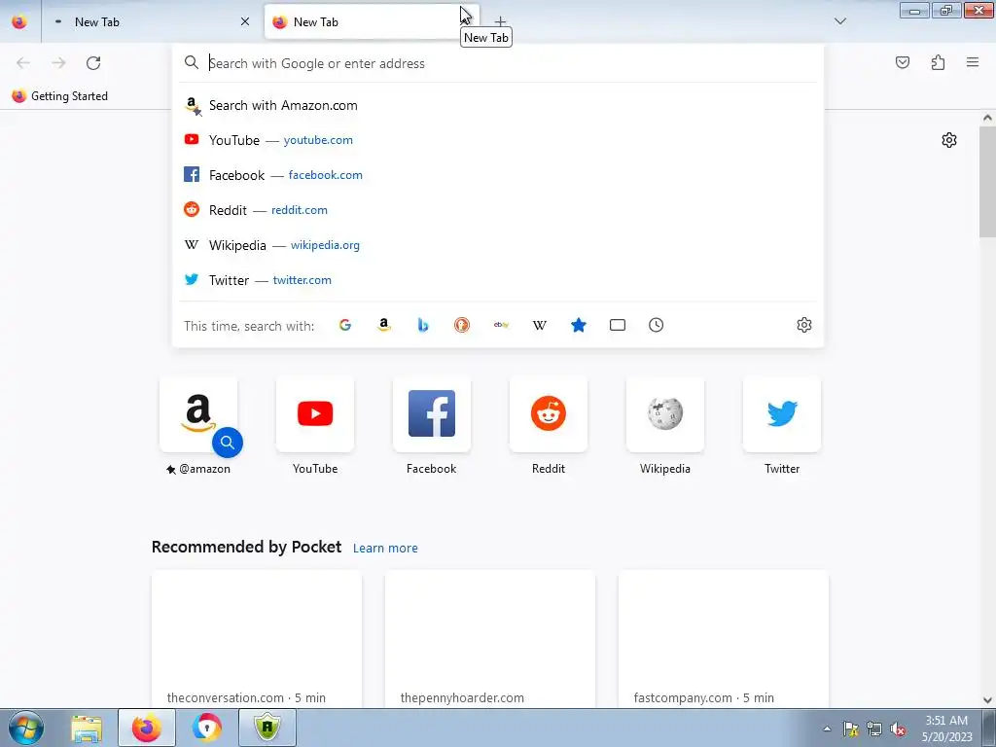Open the Extensions puzzle icon
996x747 pixels.
click(938, 62)
